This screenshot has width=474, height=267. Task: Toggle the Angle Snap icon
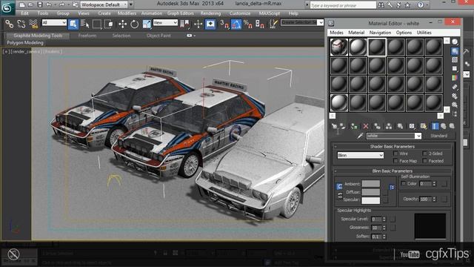pyautogui.click(x=236, y=24)
